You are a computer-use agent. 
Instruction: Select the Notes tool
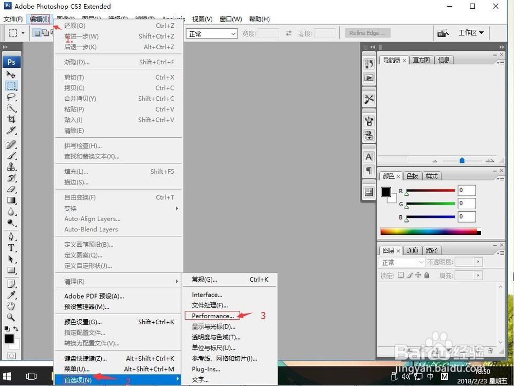pyautogui.click(x=11, y=284)
